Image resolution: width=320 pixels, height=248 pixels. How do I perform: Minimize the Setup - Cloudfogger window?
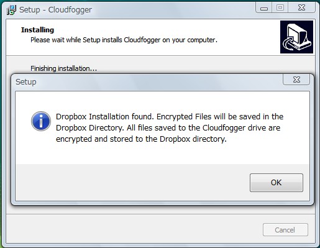click(x=263, y=8)
